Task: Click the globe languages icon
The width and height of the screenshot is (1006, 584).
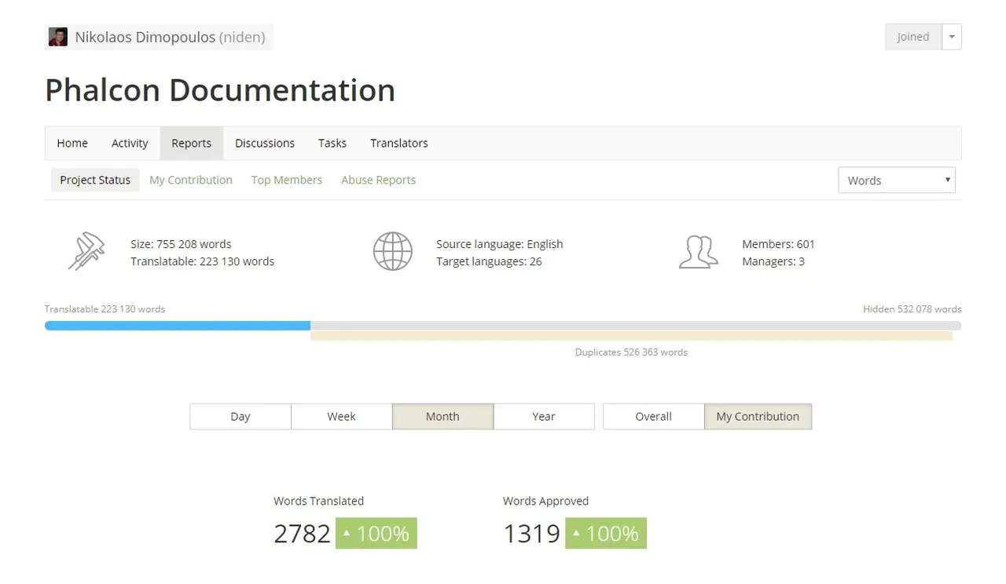Action: [392, 252]
